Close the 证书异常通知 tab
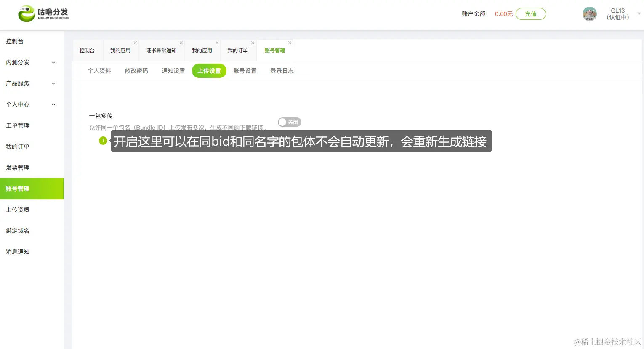The width and height of the screenshot is (644, 349). pyautogui.click(x=181, y=43)
